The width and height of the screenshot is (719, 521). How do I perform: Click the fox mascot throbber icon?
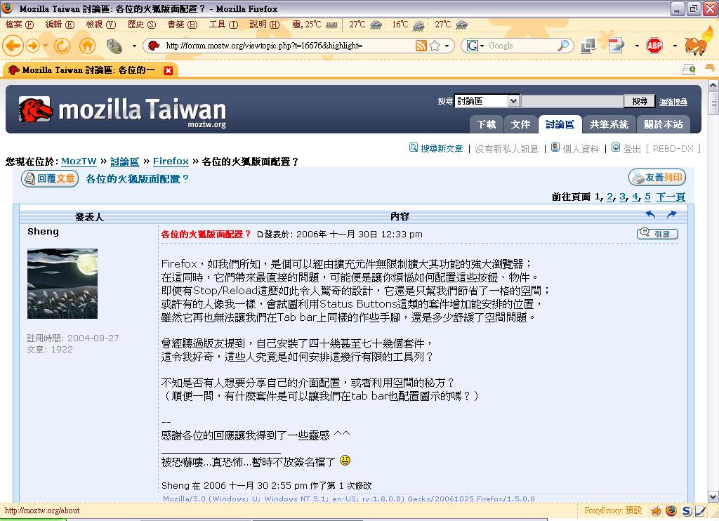pos(698,41)
